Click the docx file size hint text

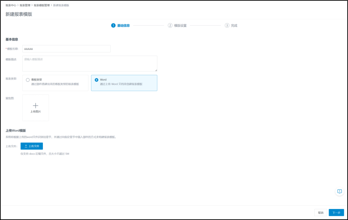pyautogui.click(x=45, y=154)
